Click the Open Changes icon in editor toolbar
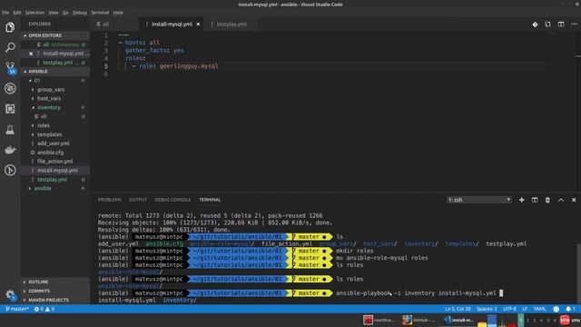This screenshot has height=327, width=581. click(x=547, y=25)
